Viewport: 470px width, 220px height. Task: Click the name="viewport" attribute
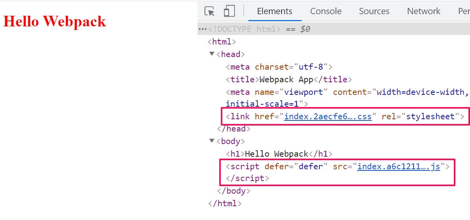[291, 92]
